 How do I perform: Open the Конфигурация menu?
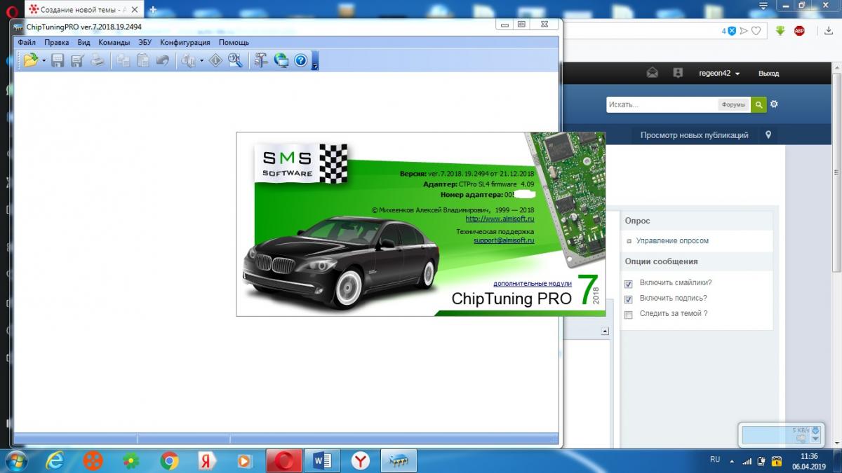click(x=185, y=42)
